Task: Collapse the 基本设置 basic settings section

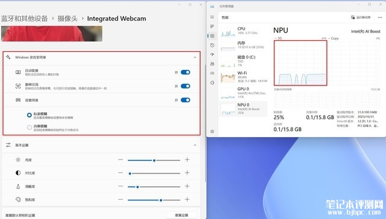Action: click(x=195, y=145)
